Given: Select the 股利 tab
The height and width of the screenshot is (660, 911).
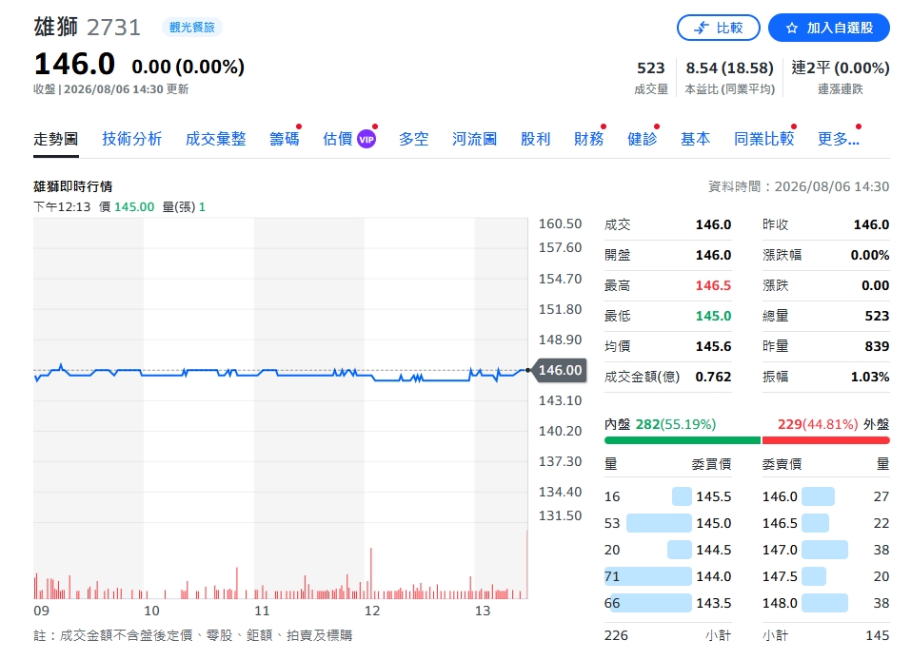Looking at the screenshot, I should (x=535, y=139).
